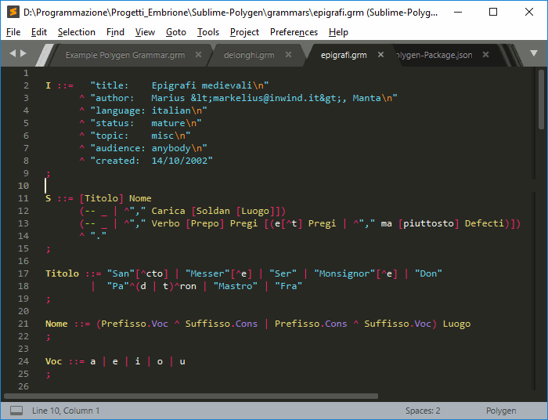
Task: Open the Edit menu
Action: (39, 32)
